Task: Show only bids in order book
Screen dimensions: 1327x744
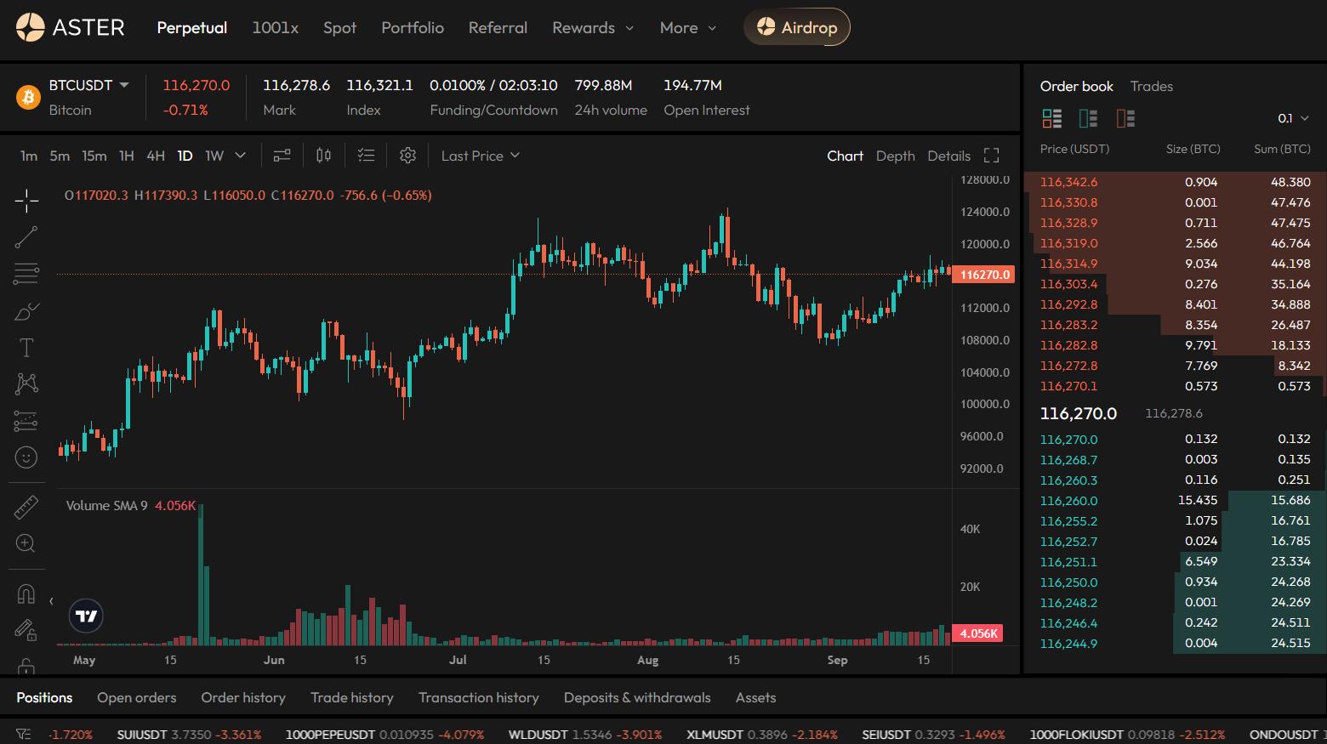Action: pyautogui.click(x=1088, y=118)
